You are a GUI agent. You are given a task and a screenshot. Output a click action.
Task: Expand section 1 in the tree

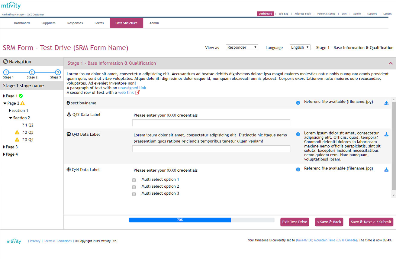click(10, 111)
